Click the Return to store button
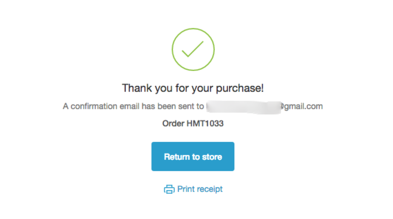This screenshot has width=393, height=219. pos(193,156)
